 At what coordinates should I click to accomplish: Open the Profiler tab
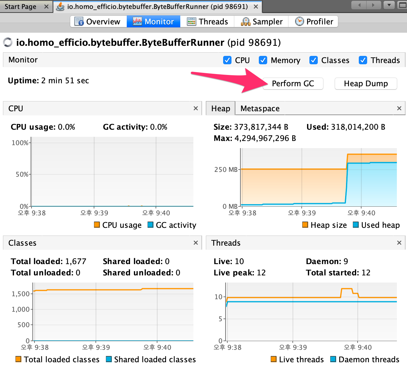coord(313,22)
